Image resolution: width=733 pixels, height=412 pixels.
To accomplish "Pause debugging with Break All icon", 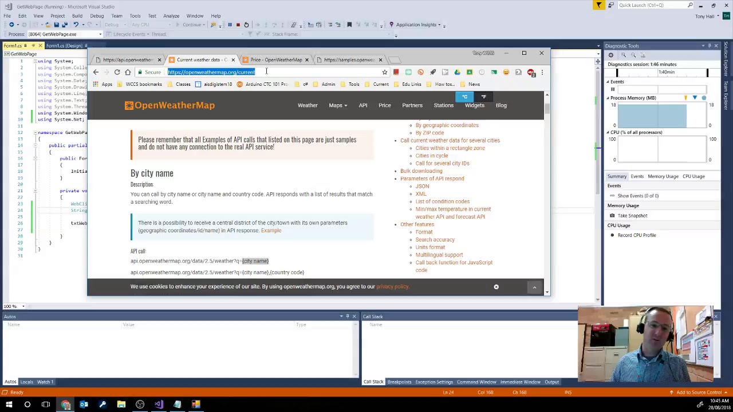I will 230,25.
